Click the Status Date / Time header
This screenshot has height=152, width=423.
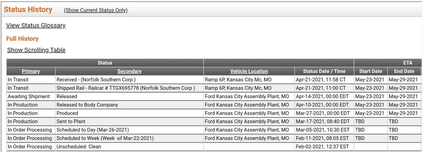click(x=324, y=71)
